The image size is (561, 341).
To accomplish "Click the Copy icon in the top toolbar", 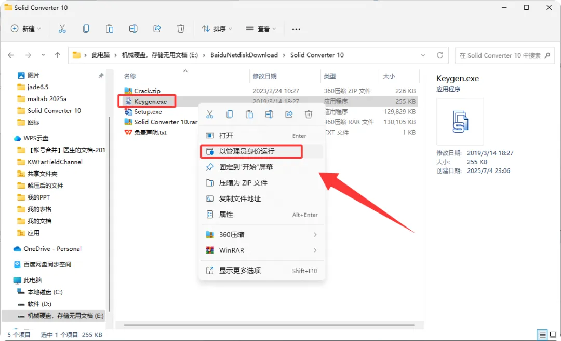I will [x=86, y=29].
